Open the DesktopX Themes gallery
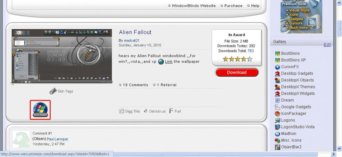Viewport: 342px width, 157px height. (298, 87)
